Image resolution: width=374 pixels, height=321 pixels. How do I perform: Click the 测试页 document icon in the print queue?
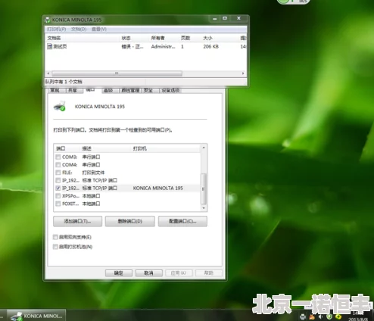(x=50, y=46)
